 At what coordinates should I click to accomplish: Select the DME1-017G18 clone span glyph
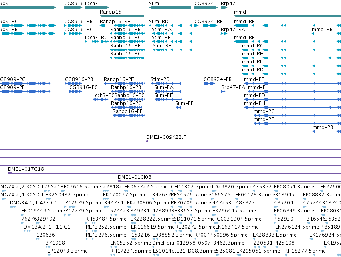(x=174, y=173)
